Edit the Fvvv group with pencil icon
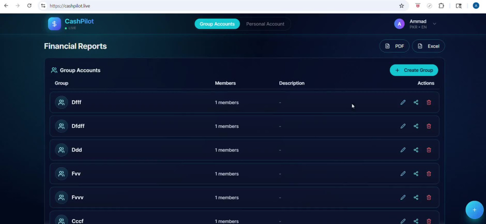Image resolution: width=486 pixels, height=224 pixels. 402,197
